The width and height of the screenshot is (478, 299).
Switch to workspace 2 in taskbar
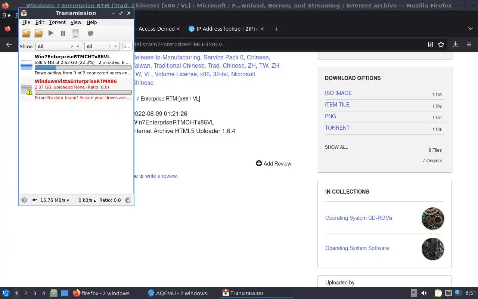[x=25, y=293]
